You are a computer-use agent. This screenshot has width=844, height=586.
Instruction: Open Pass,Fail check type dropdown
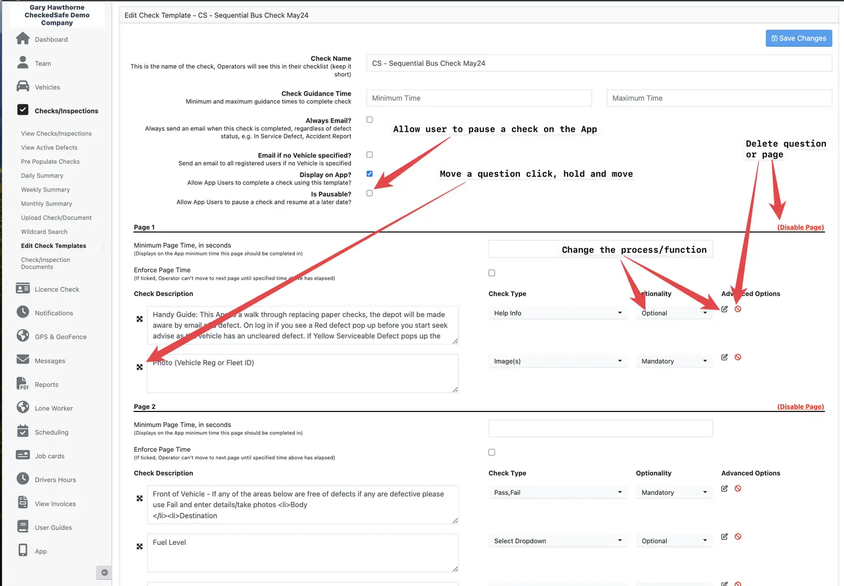point(558,493)
